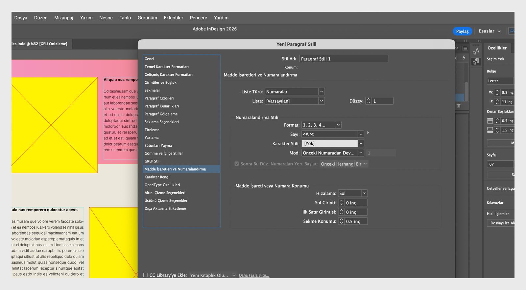Click the 0.5 inç margin stepper

click(x=497, y=121)
